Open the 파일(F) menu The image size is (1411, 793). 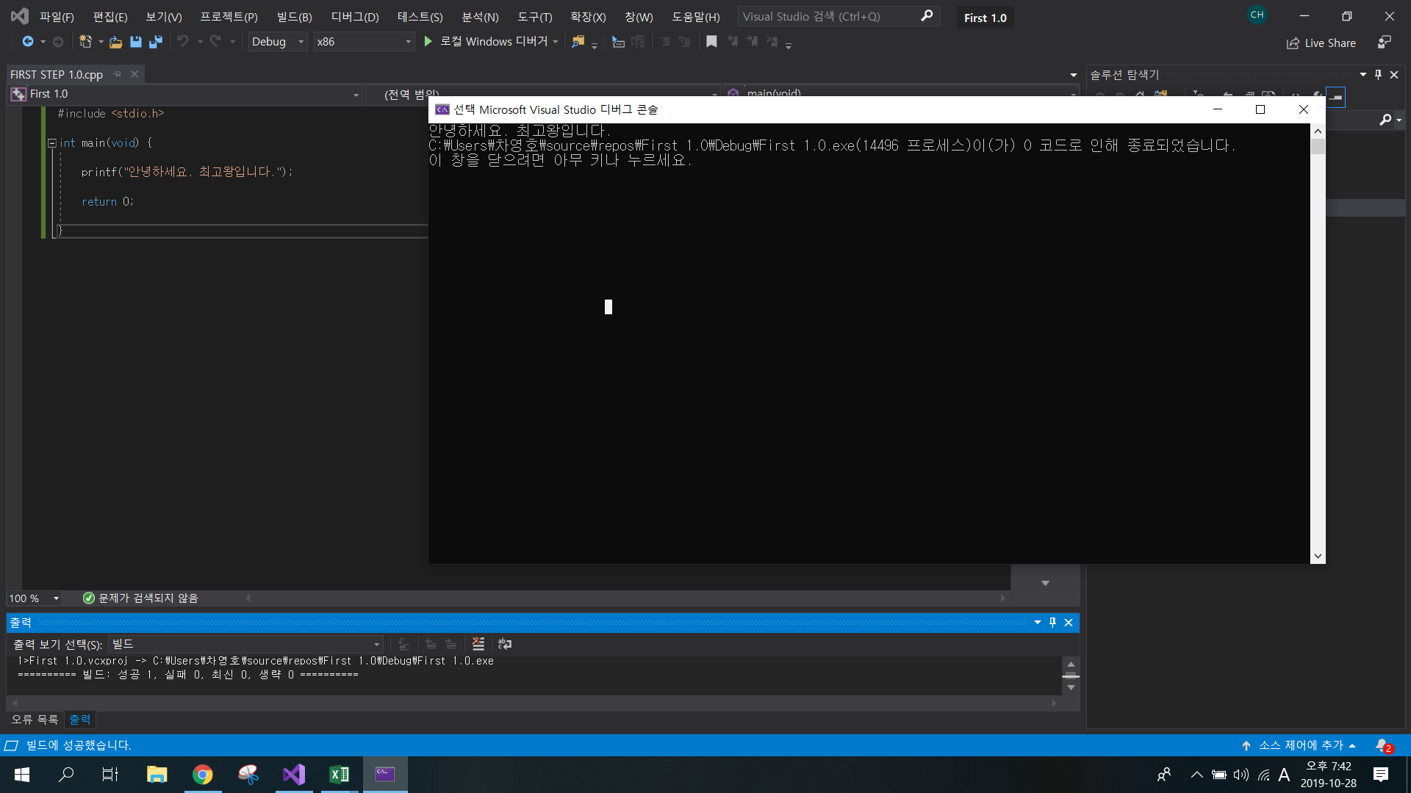(x=57, y=17)
